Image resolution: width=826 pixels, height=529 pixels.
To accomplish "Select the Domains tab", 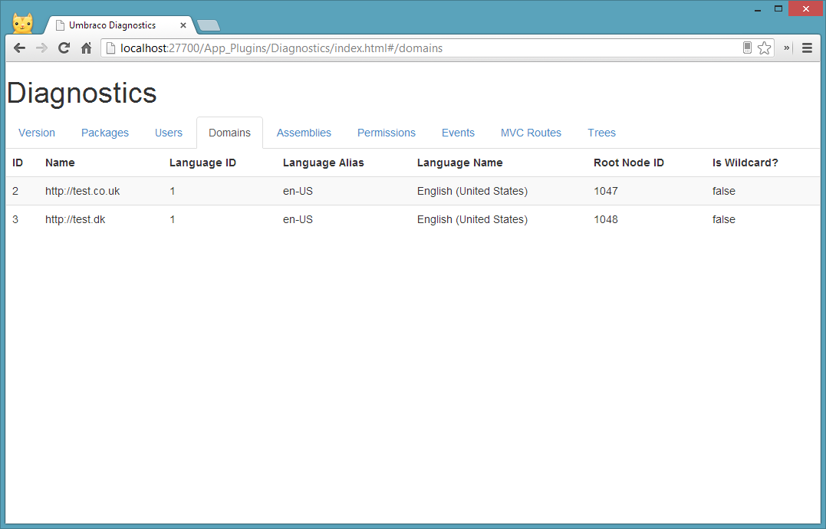I will (229, 133).
